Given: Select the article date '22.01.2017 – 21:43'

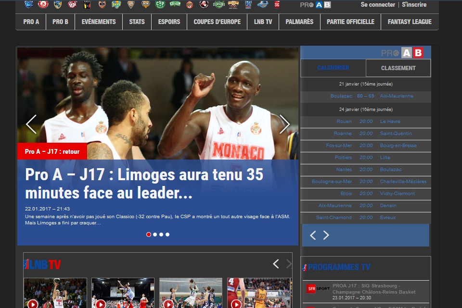Looking at the screenshot, I should [x=48, y=209].
